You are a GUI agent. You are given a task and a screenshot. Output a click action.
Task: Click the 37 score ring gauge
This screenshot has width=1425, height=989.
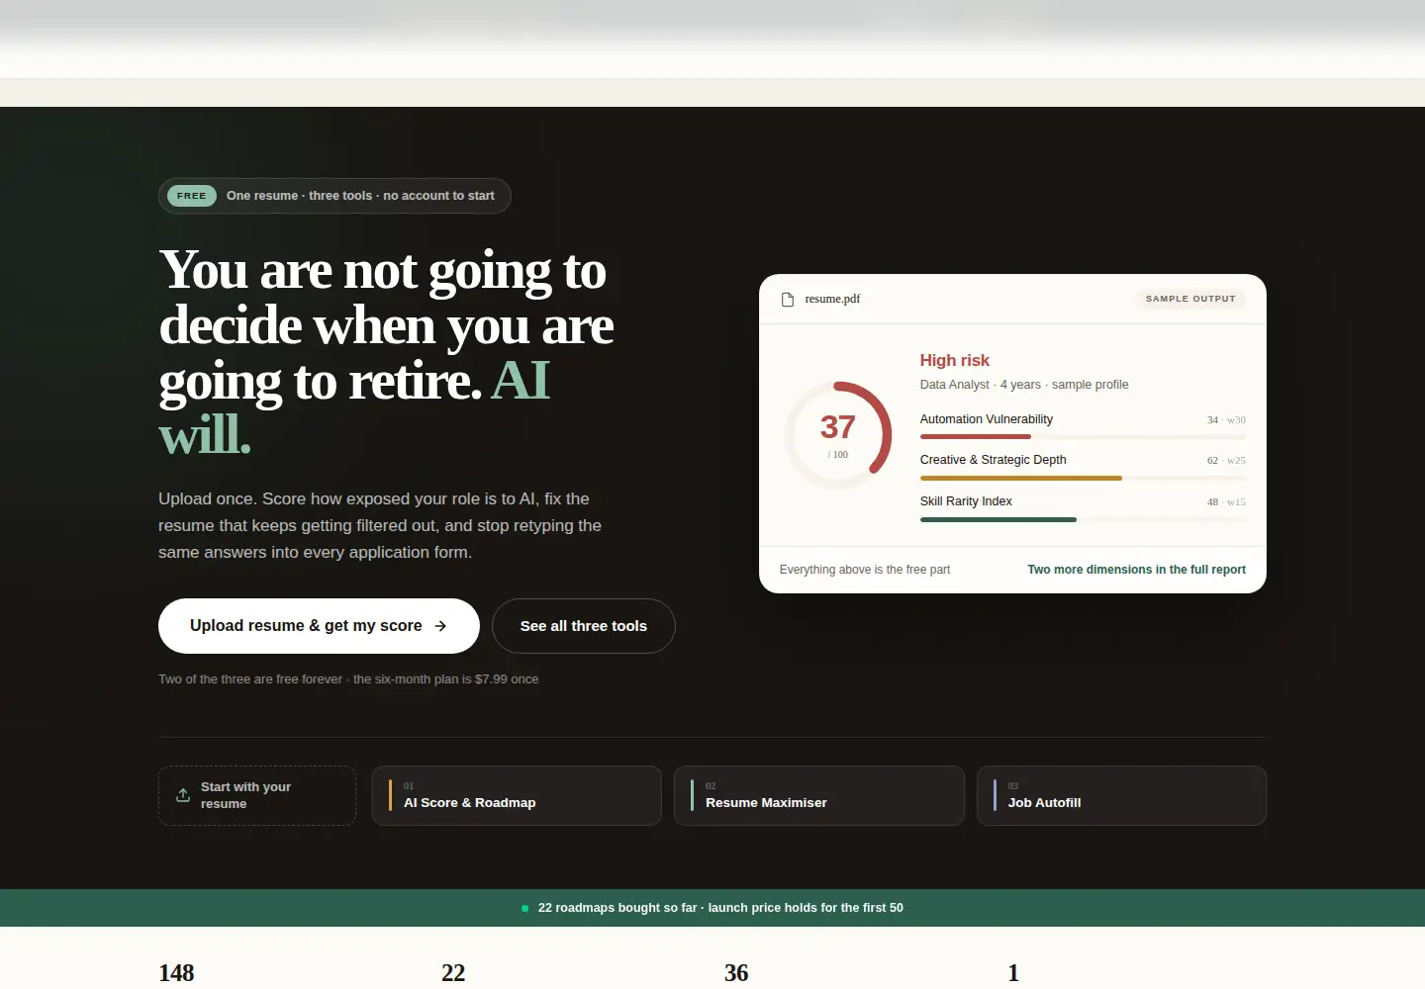point(838,435)
